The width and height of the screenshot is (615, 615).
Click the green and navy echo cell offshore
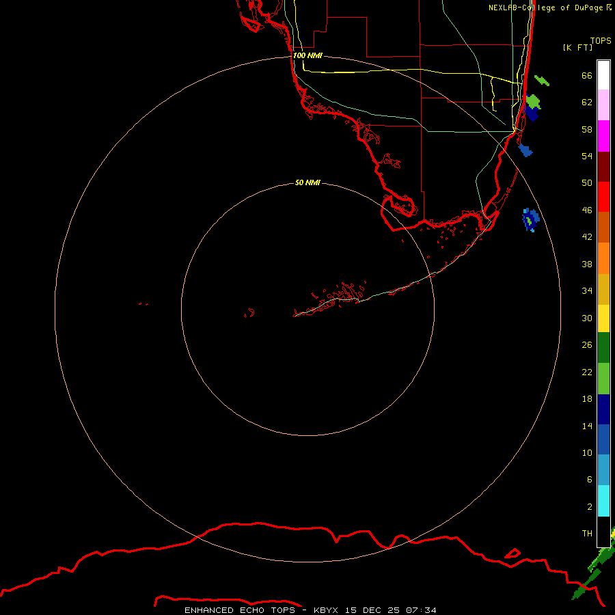[x=532, y=107]
